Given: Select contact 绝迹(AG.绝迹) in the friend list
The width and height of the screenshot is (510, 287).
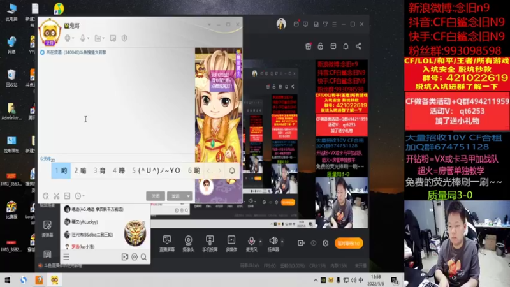Looking at the screenshot, I should (x=97, y=209).
